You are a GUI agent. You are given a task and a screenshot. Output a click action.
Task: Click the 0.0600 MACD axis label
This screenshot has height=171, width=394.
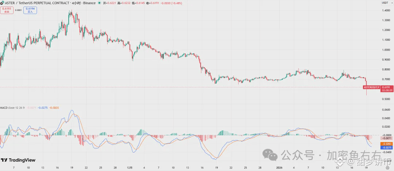click(x=386, y=110)
